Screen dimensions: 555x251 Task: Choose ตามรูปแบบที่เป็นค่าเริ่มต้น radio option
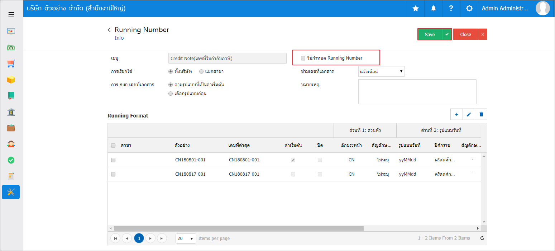(171, 85)
